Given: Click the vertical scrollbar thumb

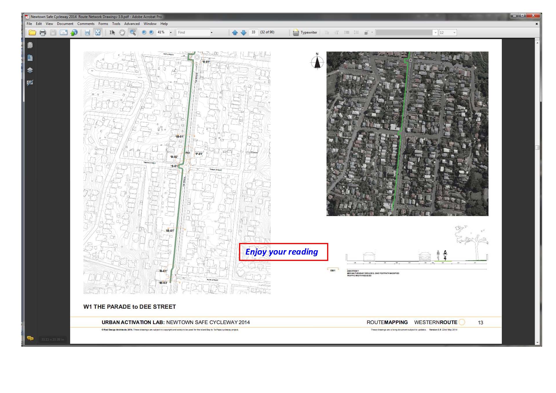Looking at the screenshot, I should (537, 147).
